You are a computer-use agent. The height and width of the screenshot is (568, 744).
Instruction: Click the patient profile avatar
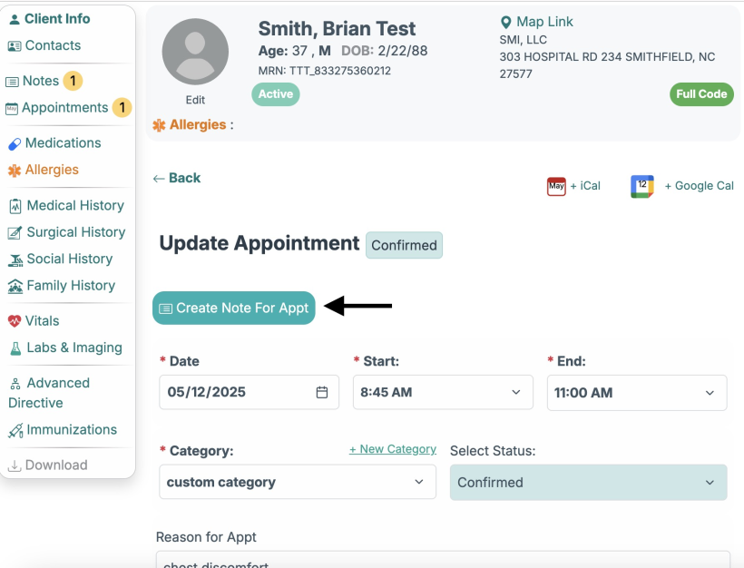[195, 52]
